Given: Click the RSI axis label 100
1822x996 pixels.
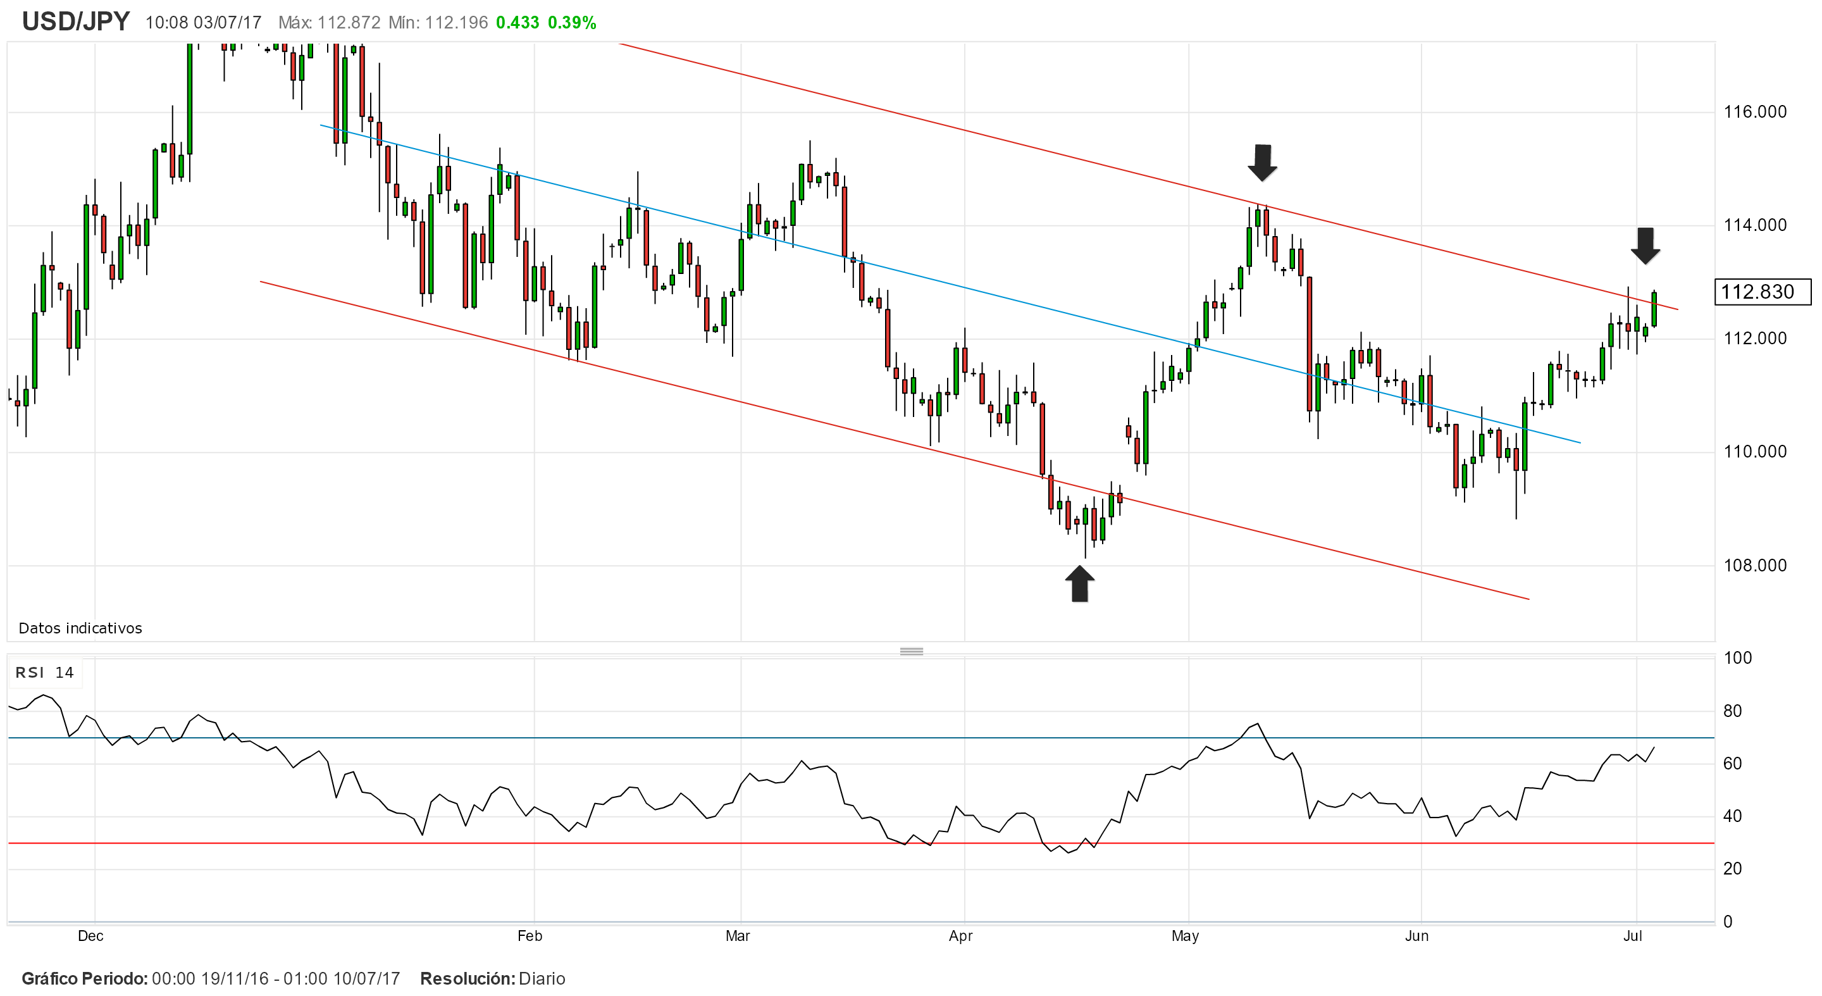Looking at the screenshot, I should [1738, 658].
